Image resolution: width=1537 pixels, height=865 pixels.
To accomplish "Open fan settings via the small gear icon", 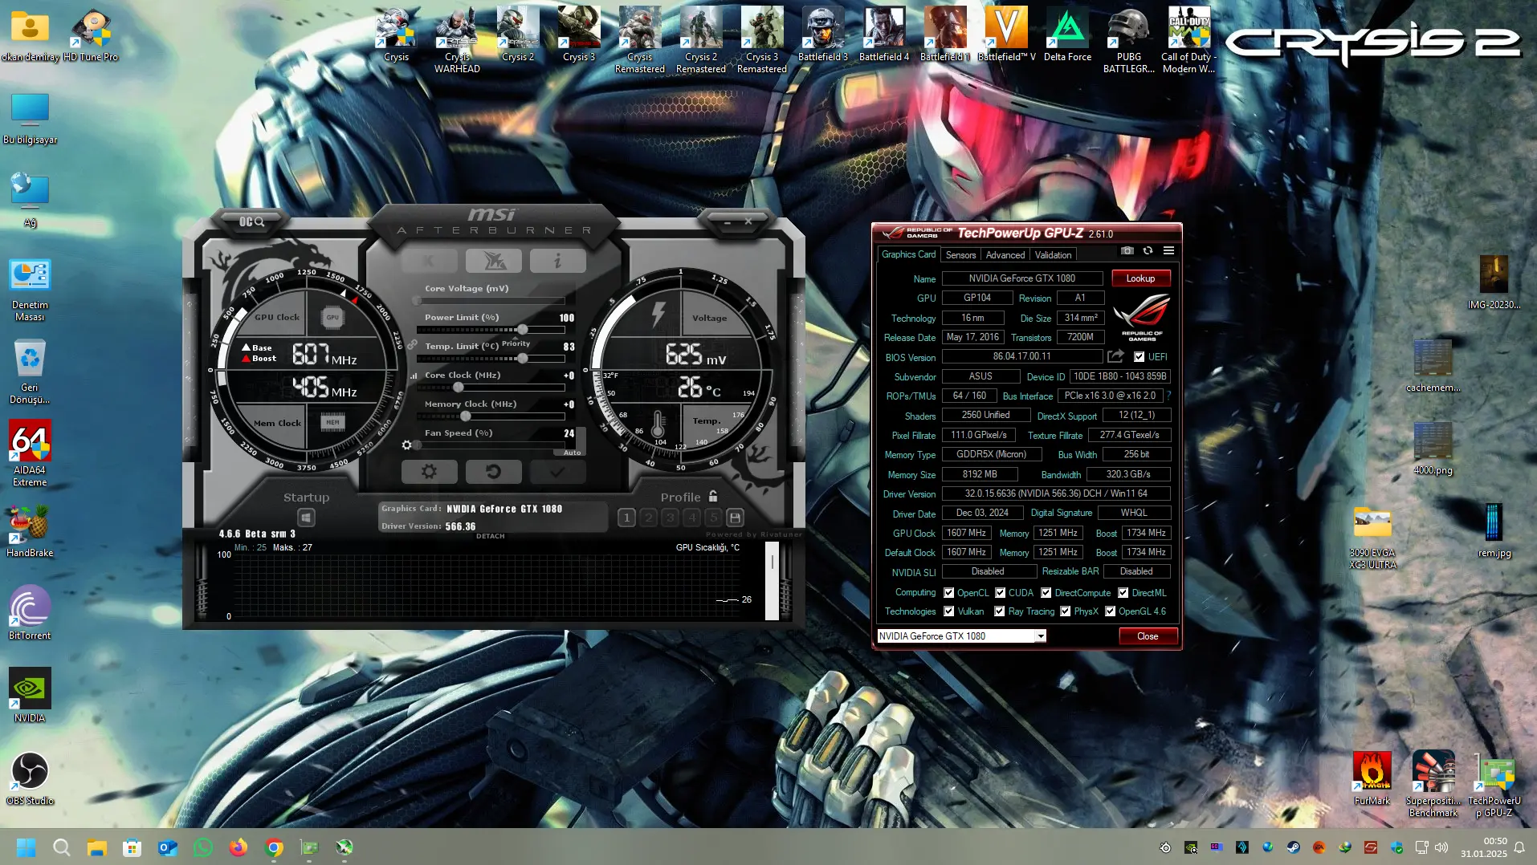I will 406,445.
